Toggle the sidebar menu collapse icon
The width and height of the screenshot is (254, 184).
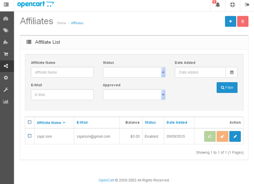[x=6, y=5]
